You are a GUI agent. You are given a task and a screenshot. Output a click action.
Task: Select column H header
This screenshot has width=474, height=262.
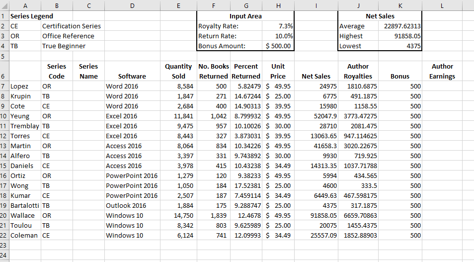click(x=278, y=5)
